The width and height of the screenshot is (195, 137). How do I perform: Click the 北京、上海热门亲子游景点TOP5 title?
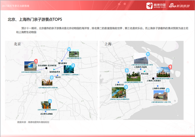pos(35,19)
